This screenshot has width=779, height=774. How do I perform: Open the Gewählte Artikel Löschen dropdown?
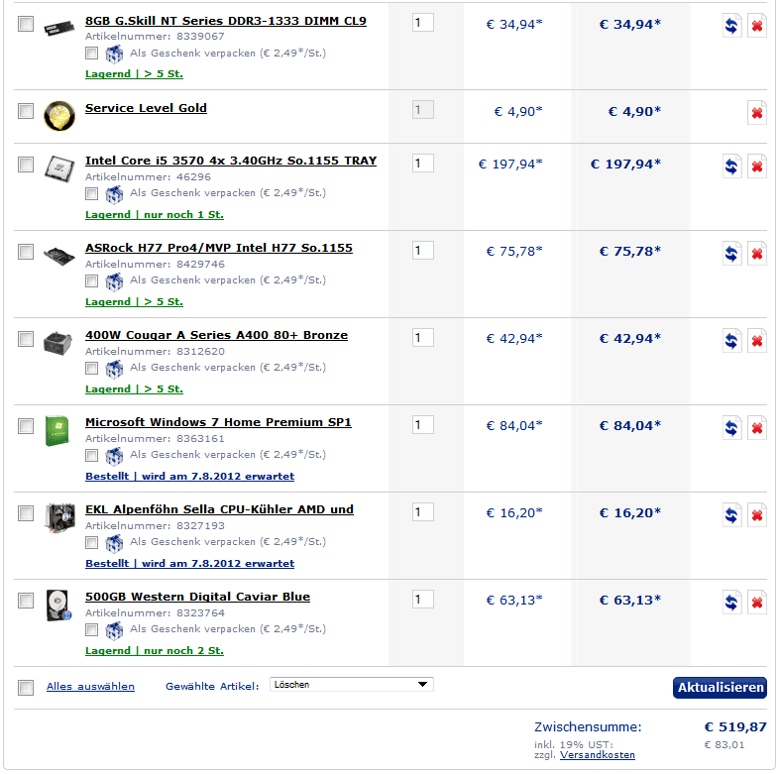point(352,684)
